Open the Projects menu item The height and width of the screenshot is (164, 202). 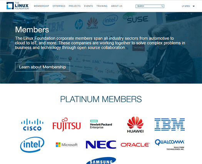75,6
